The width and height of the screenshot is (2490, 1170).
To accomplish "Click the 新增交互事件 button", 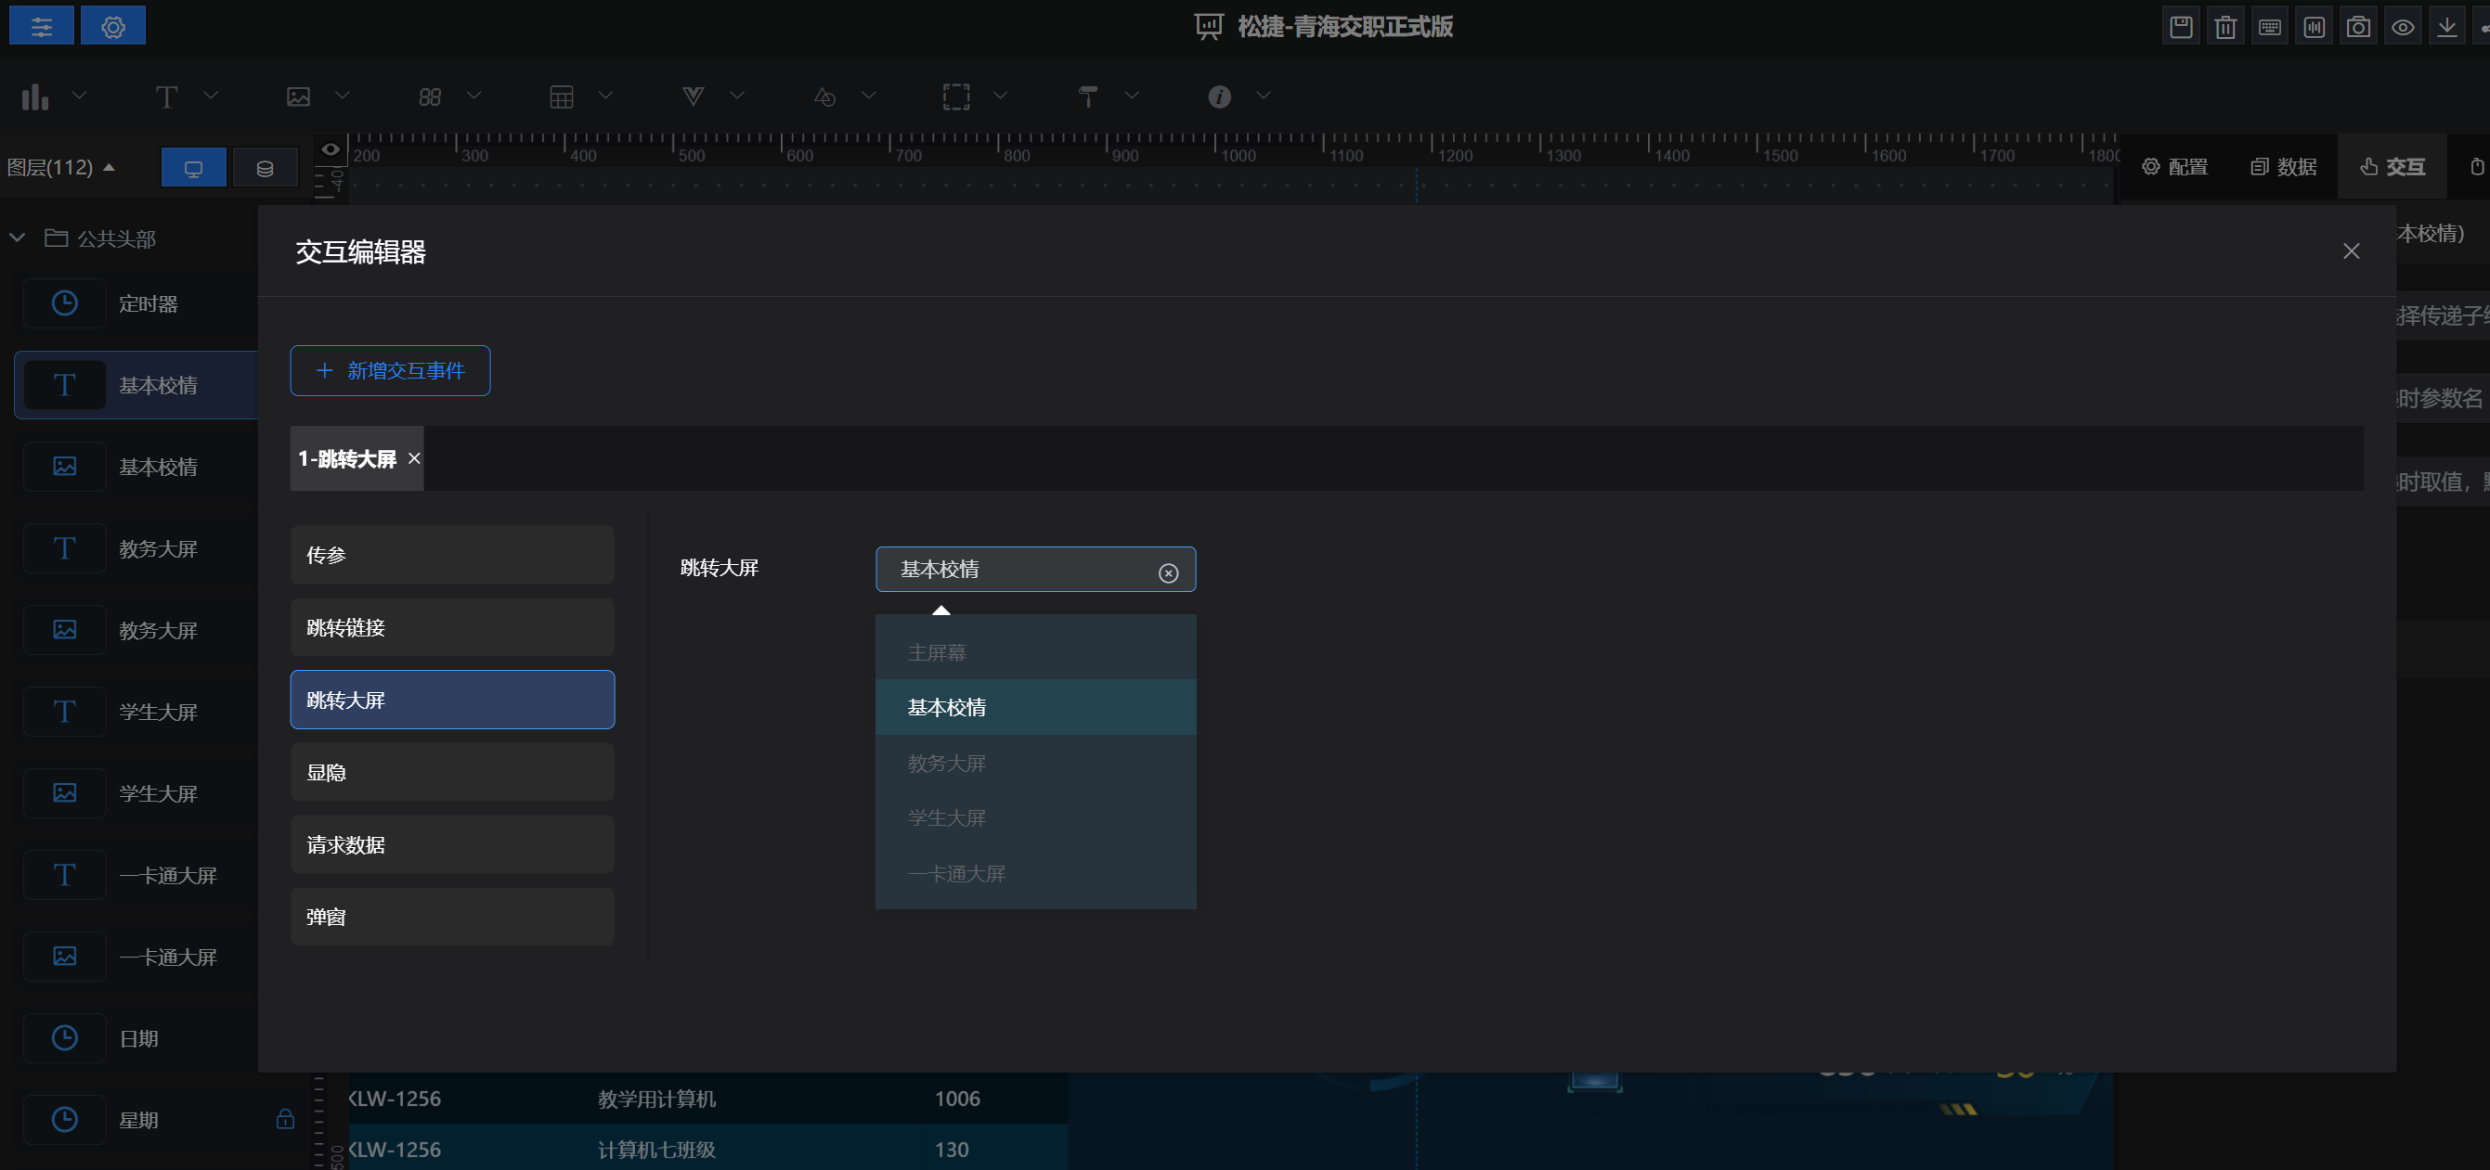I will [x=391, y=371].
